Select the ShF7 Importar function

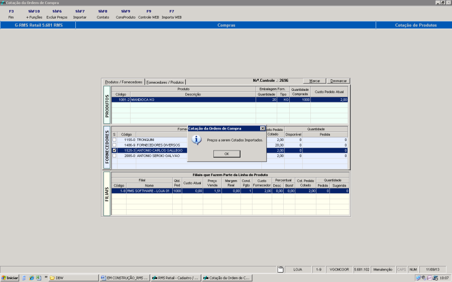click(x=80, y=14)
